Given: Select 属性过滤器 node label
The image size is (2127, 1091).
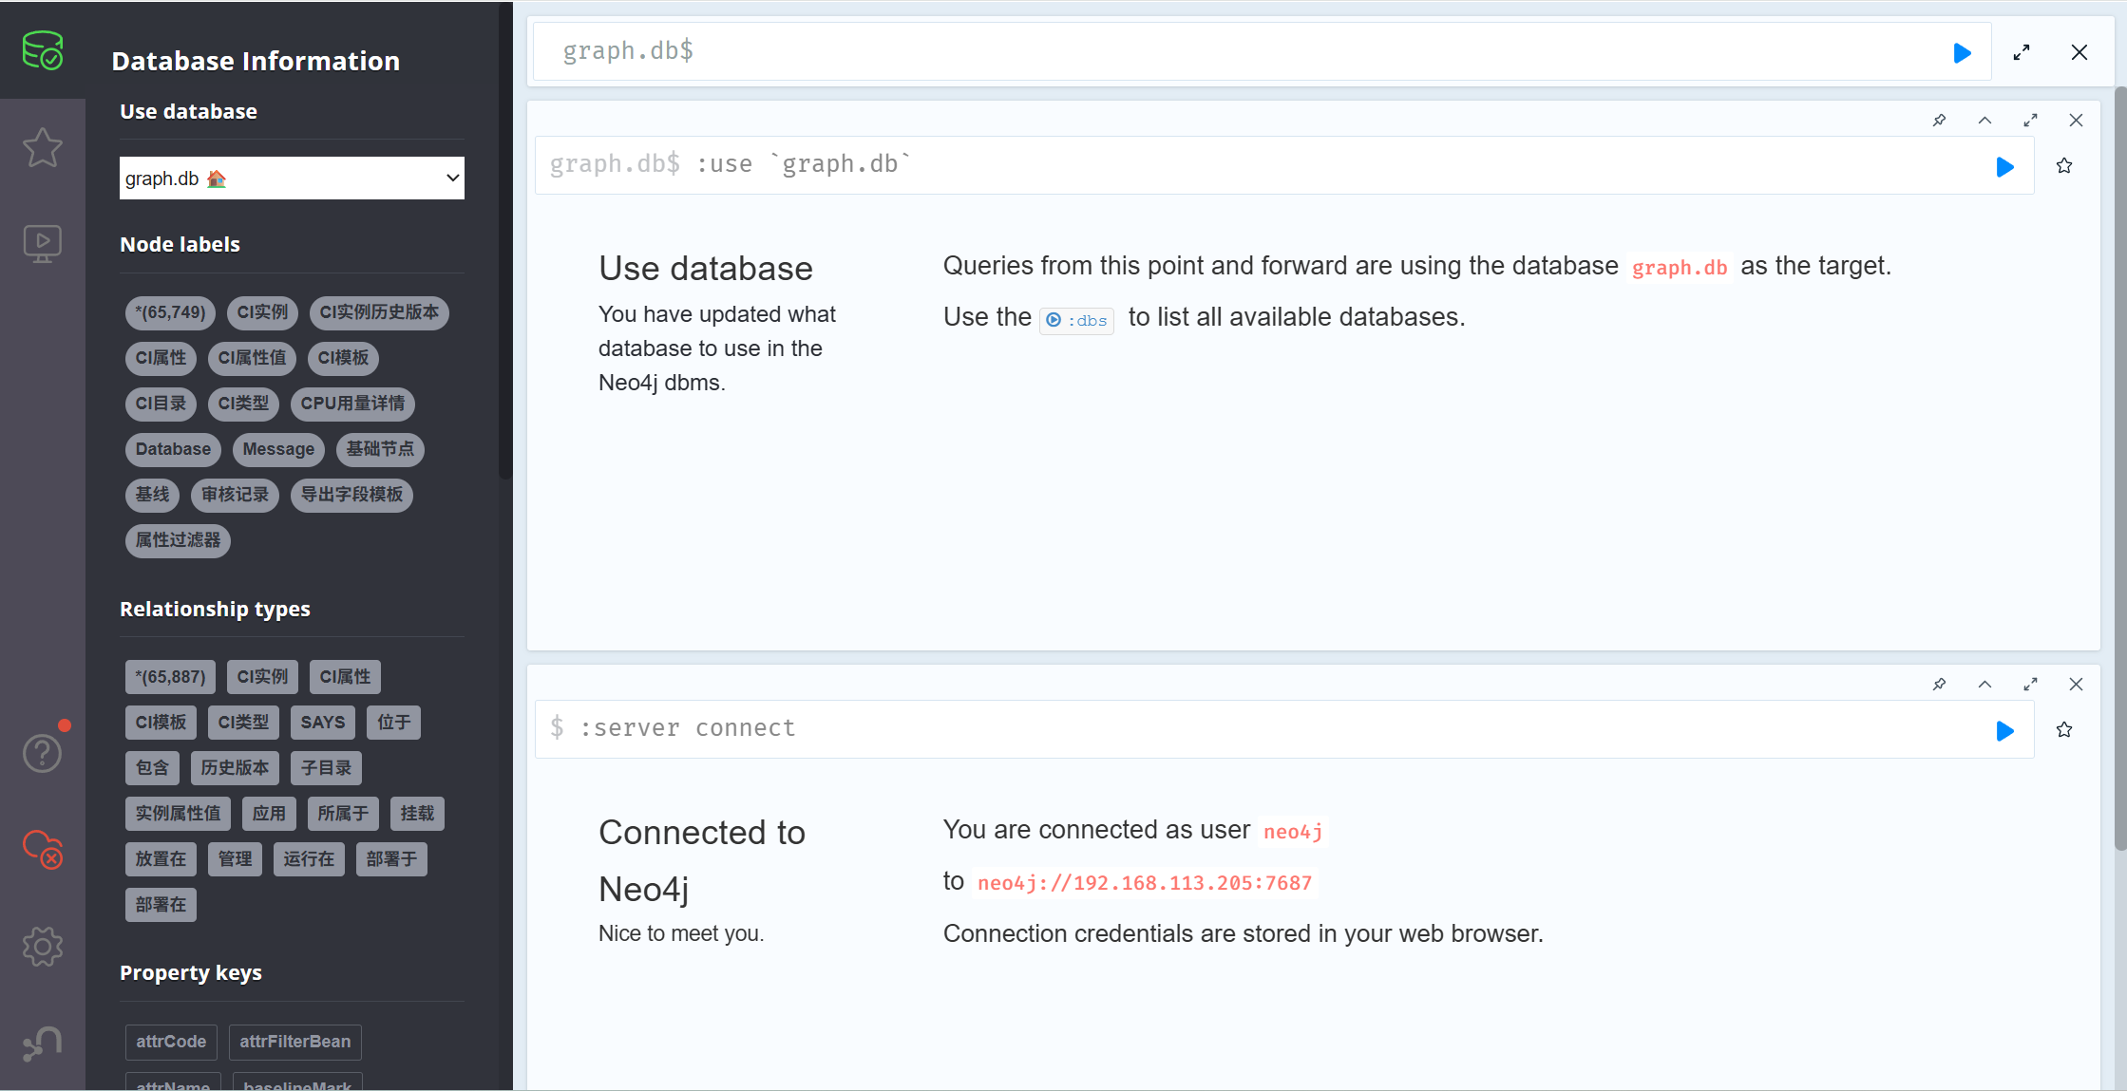Looking at the screenshot, I should 178,540.
